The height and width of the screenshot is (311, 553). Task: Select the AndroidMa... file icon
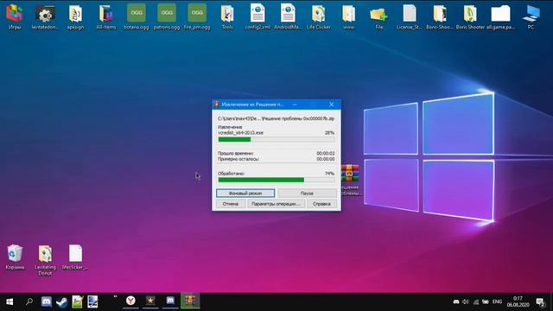pos(288,16)
